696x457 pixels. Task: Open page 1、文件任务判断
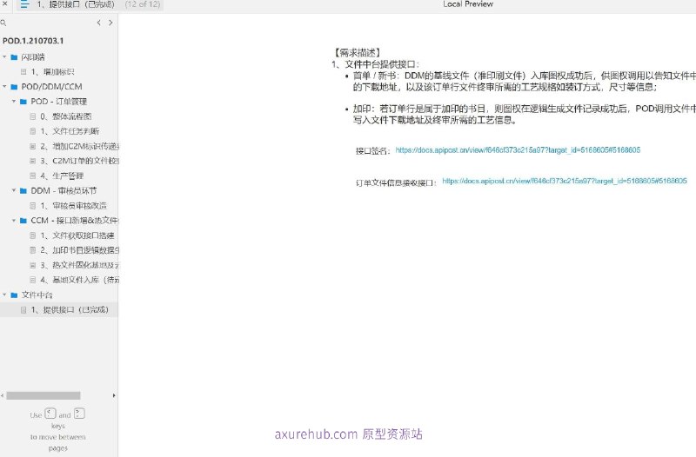coord(70,131)
